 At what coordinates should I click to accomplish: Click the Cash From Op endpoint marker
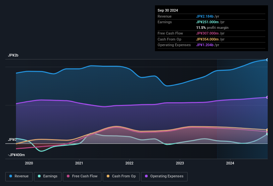(267, 130)
